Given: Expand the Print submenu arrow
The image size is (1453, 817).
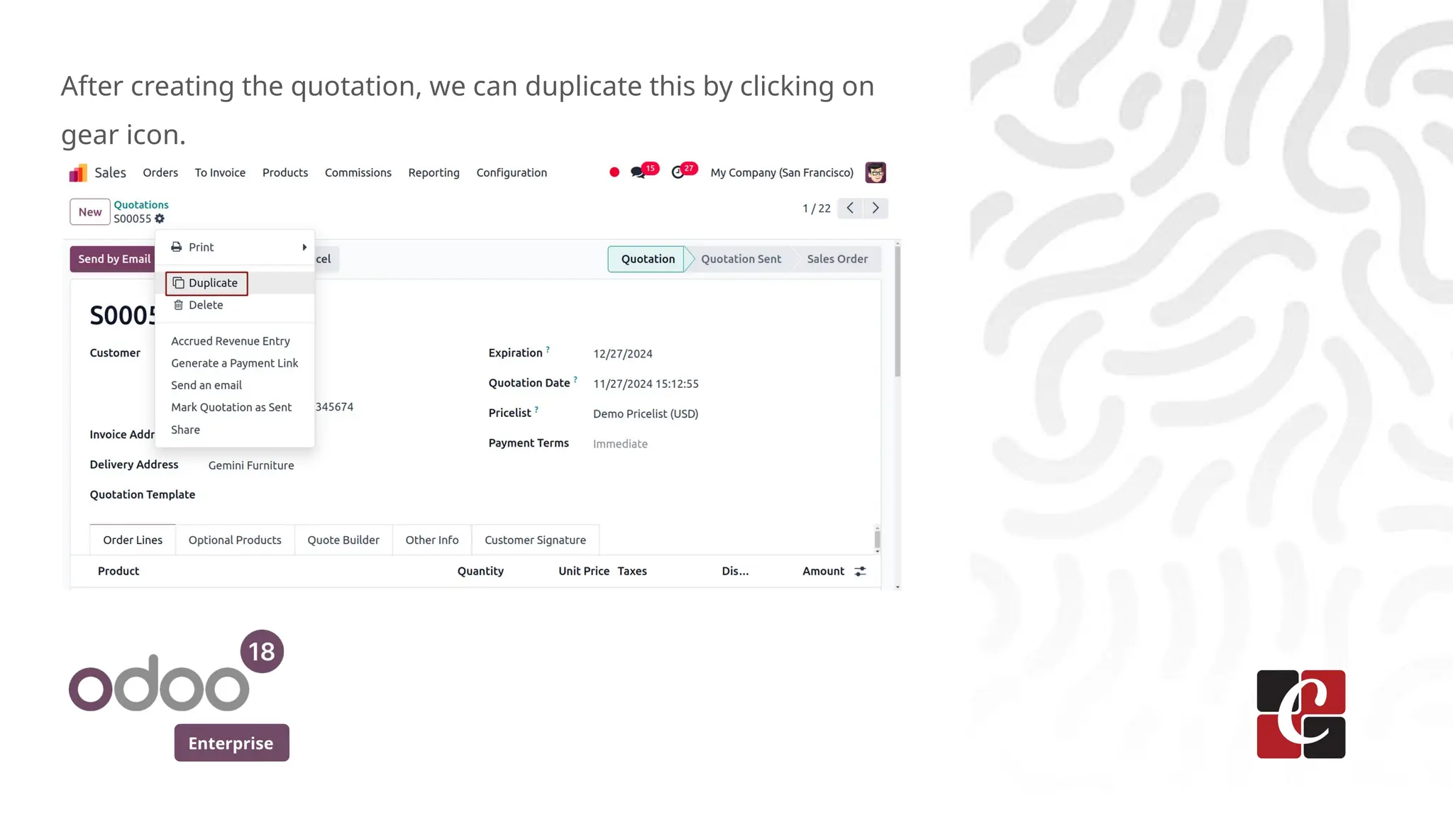Looking at the screenshot, I should [x=304, y=247].
